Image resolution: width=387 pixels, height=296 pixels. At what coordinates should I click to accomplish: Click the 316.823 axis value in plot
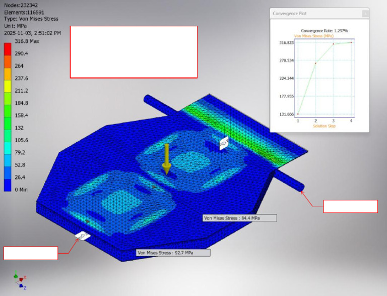287,42
